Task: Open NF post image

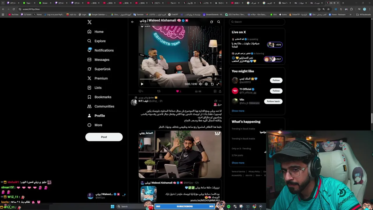Action: [x=180, y=154]
